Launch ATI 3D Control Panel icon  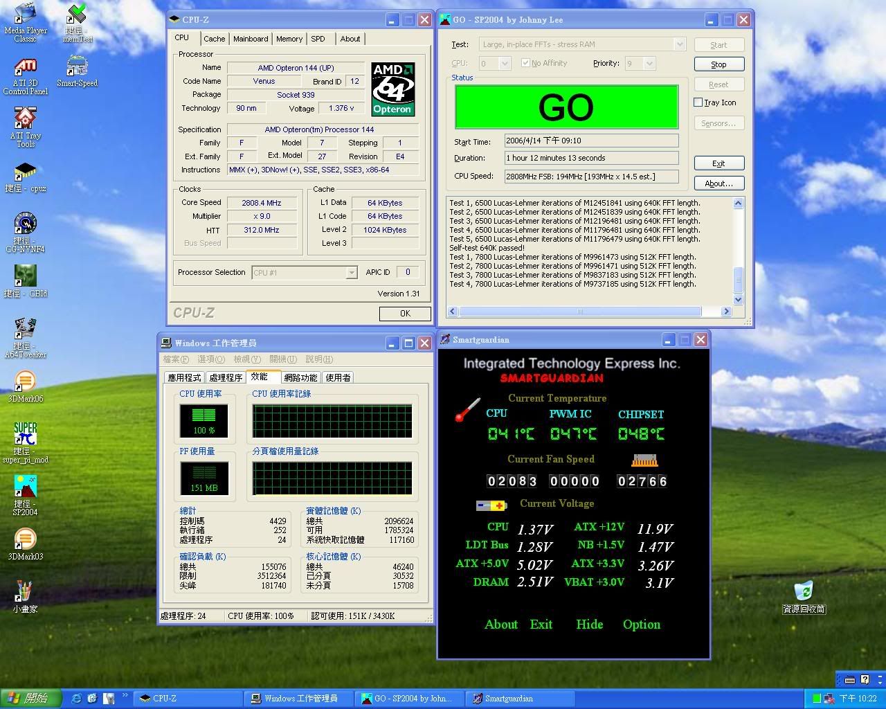[25, 66]
